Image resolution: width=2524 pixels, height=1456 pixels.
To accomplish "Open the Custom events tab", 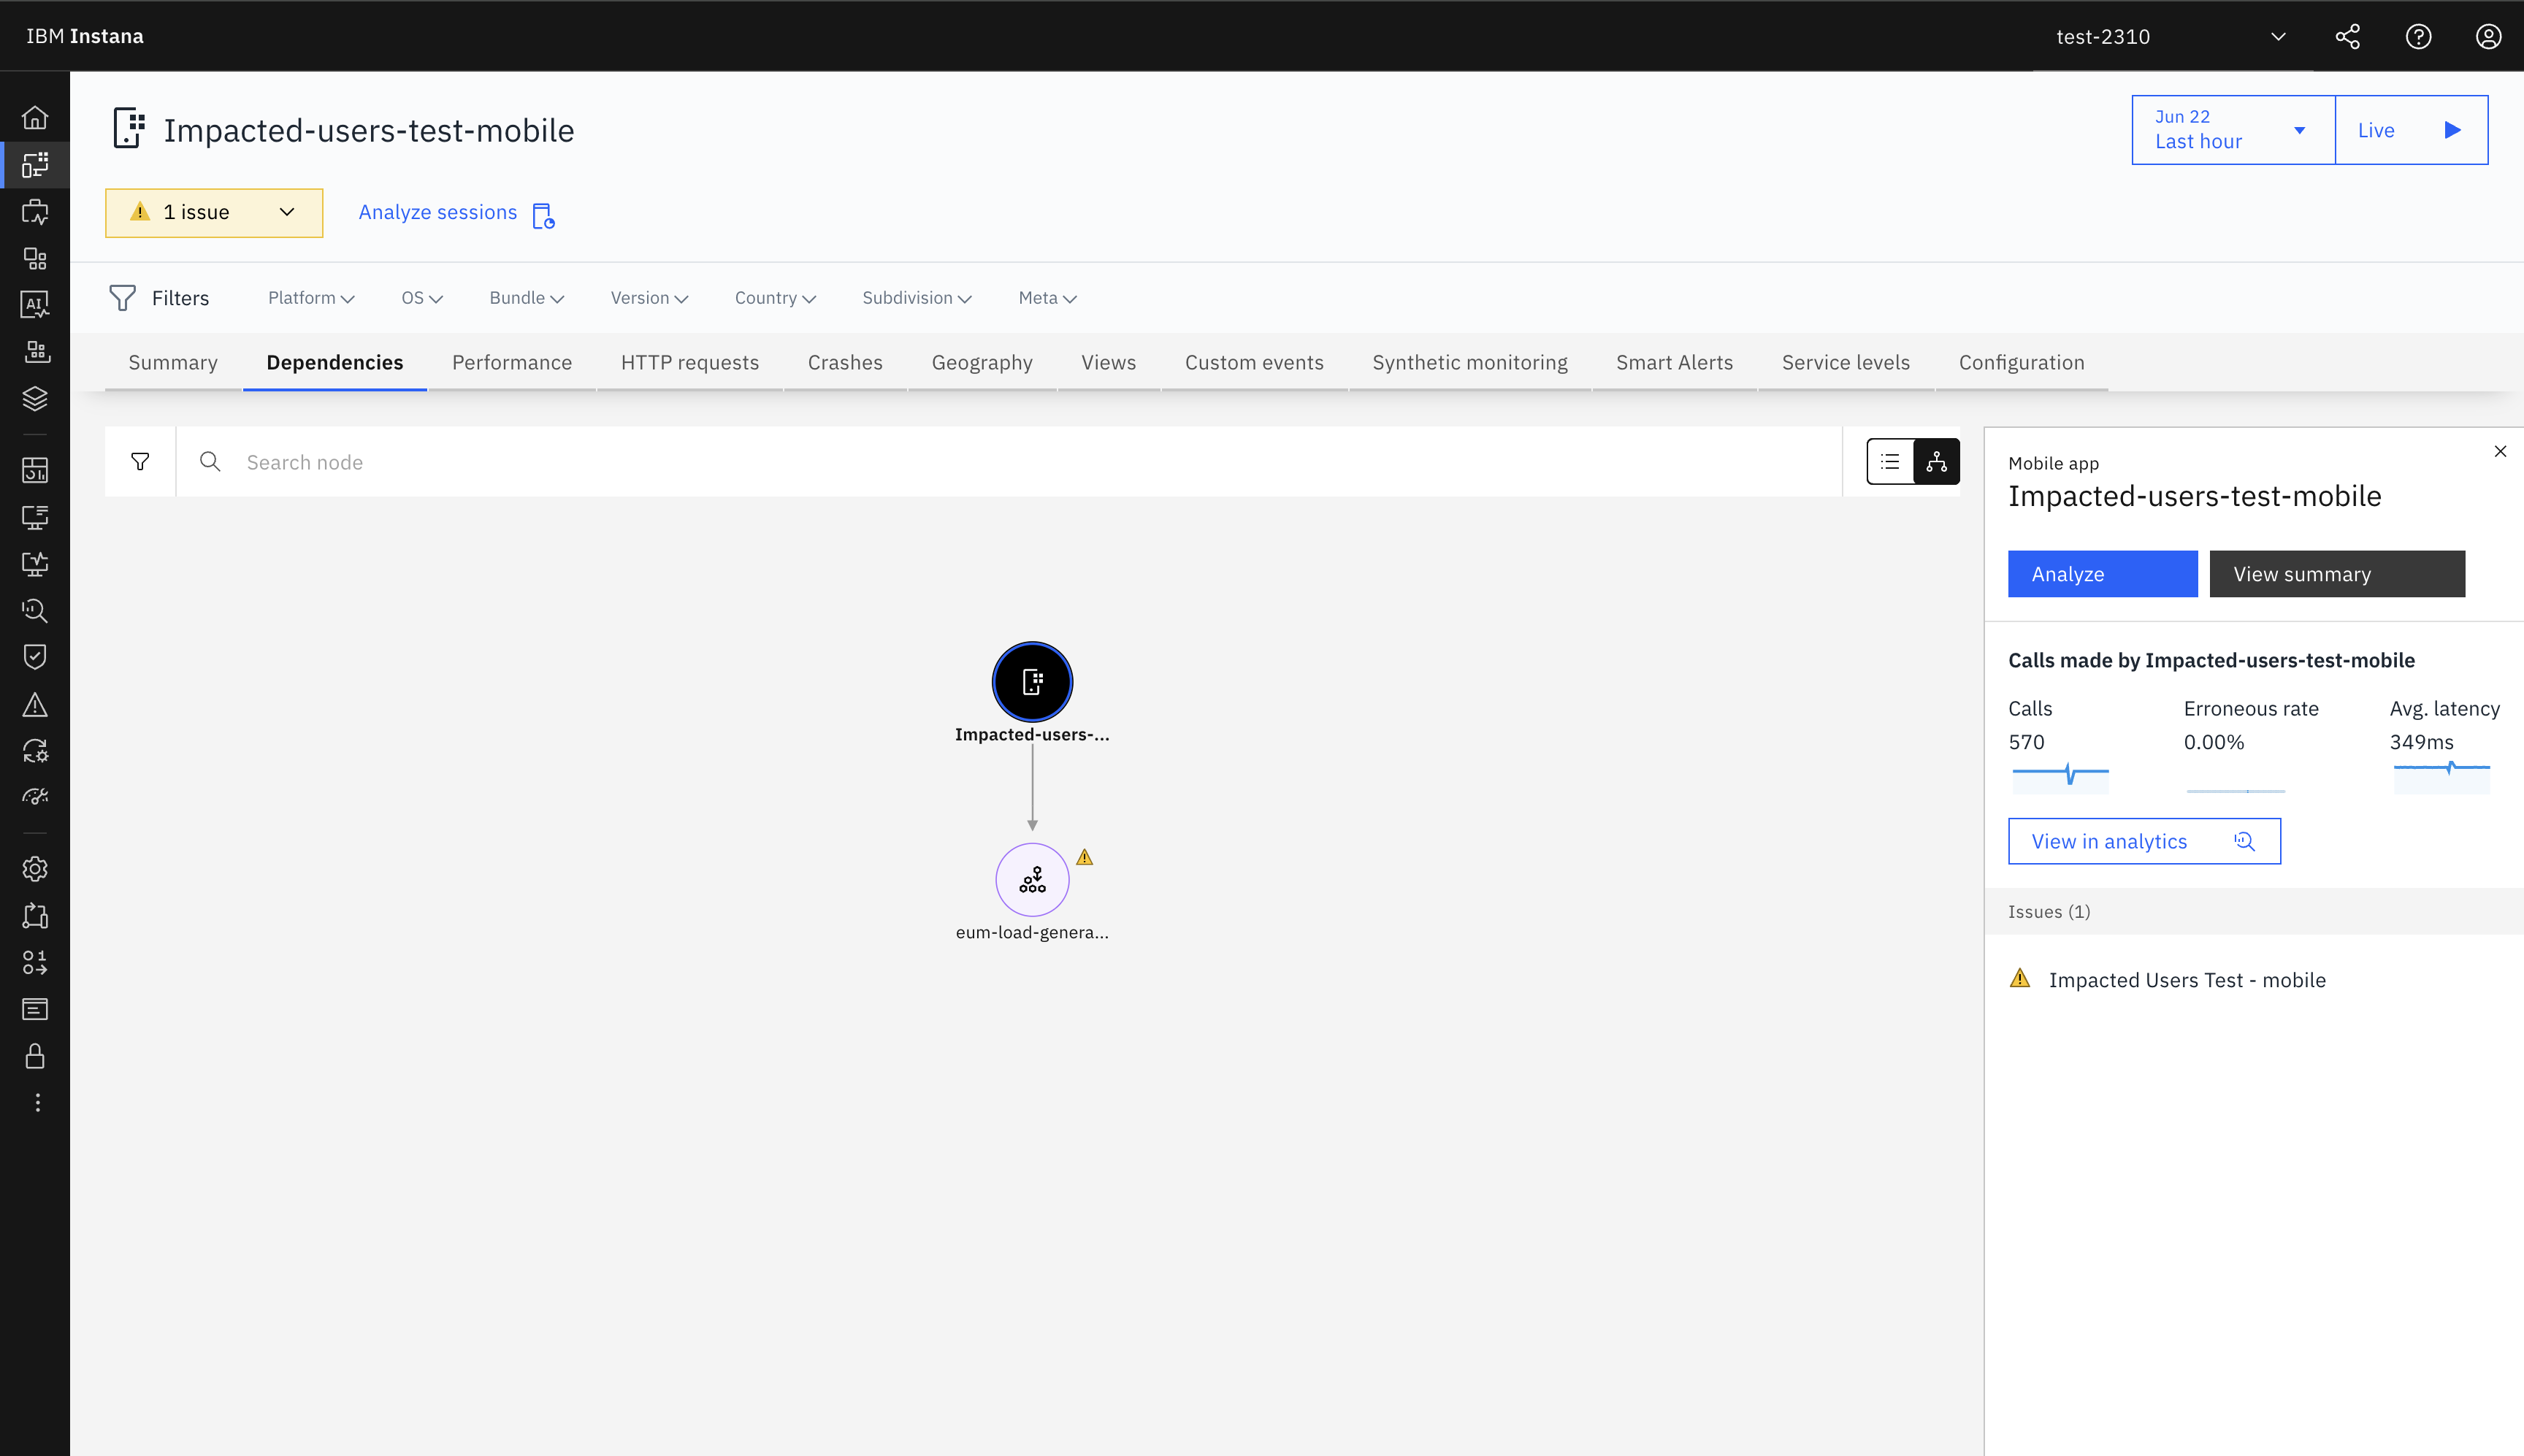I will [x=1254, y=363].
